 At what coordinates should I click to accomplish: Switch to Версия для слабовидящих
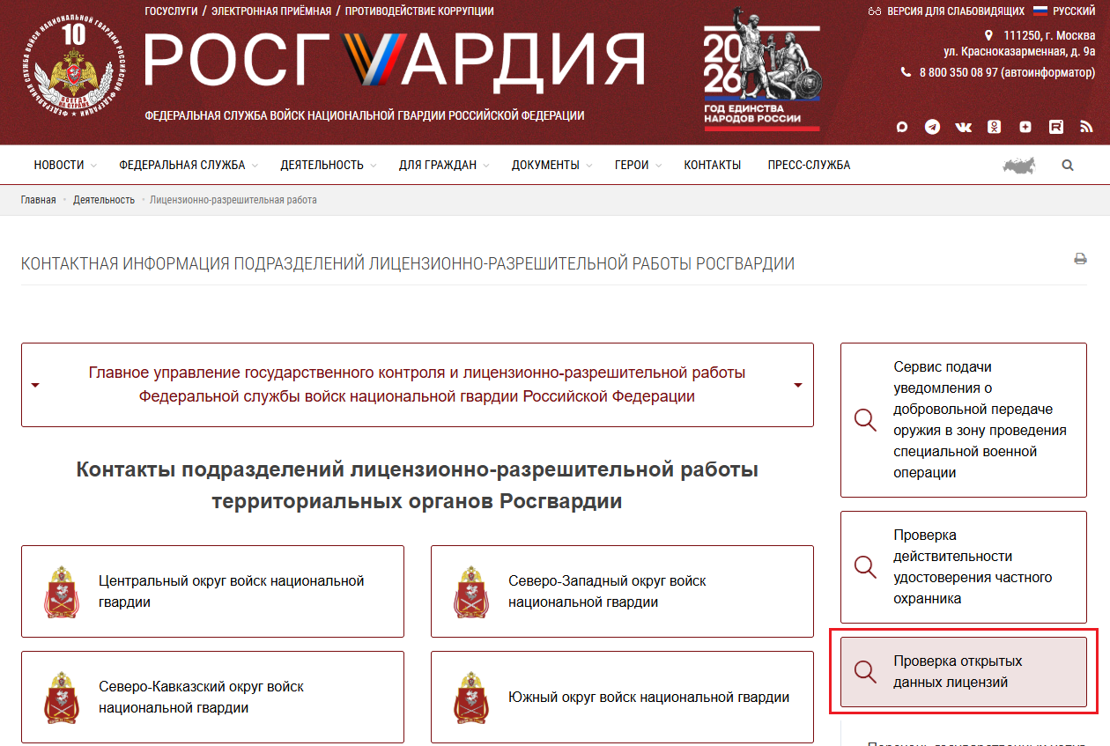946,11
